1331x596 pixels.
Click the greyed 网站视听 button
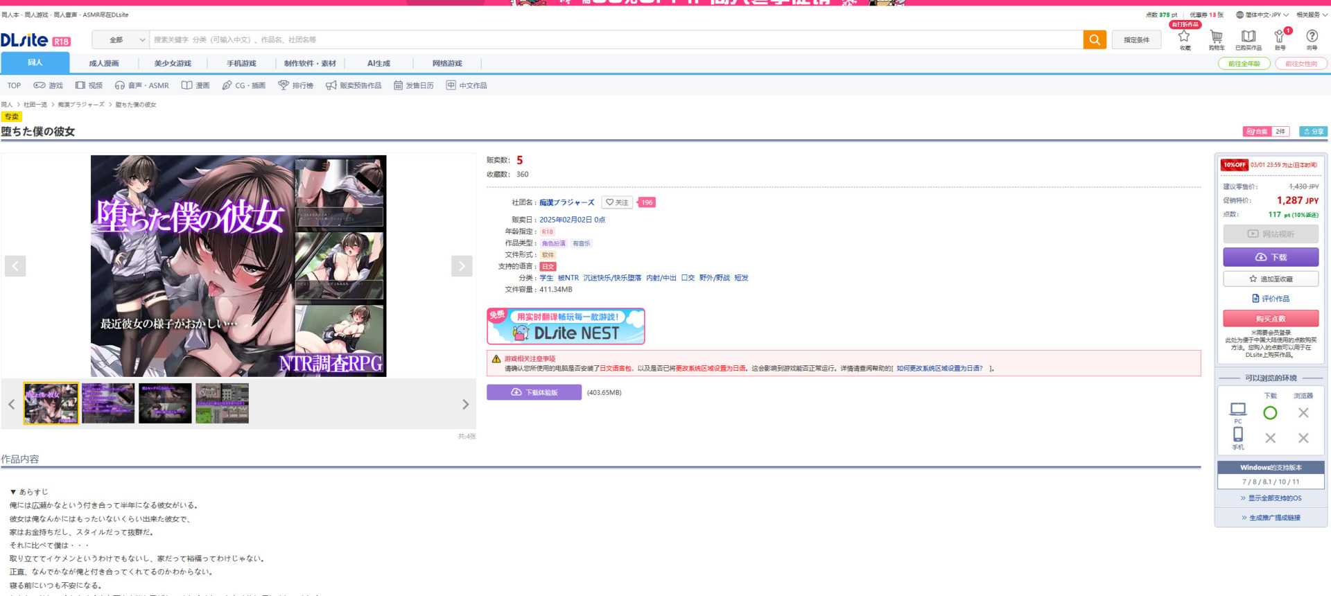pyautogui.click(x=1271, y=234)
